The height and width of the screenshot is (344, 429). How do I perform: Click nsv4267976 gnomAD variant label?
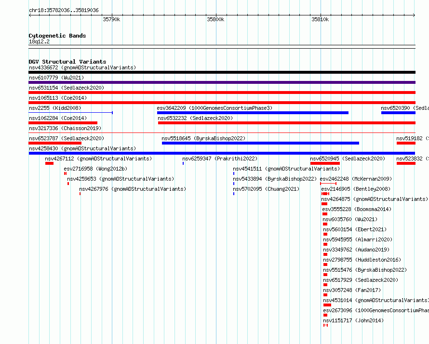point(133,189)
